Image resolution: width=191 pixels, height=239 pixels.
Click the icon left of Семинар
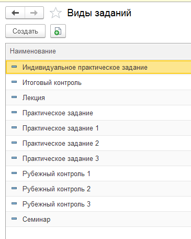tap(14, 219)
